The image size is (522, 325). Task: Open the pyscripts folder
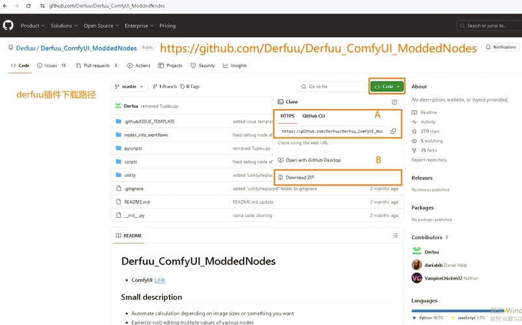coord(133,148)
